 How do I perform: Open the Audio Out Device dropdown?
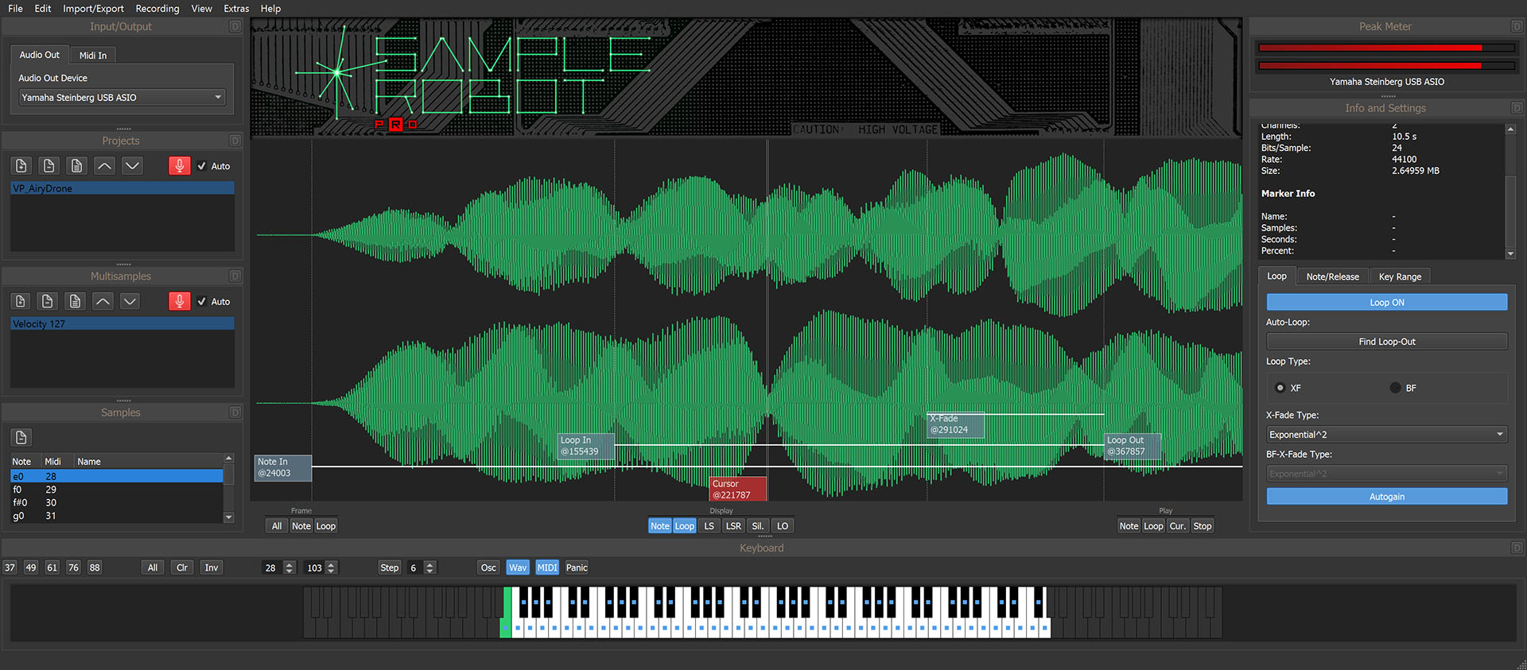tap(122, 98)
